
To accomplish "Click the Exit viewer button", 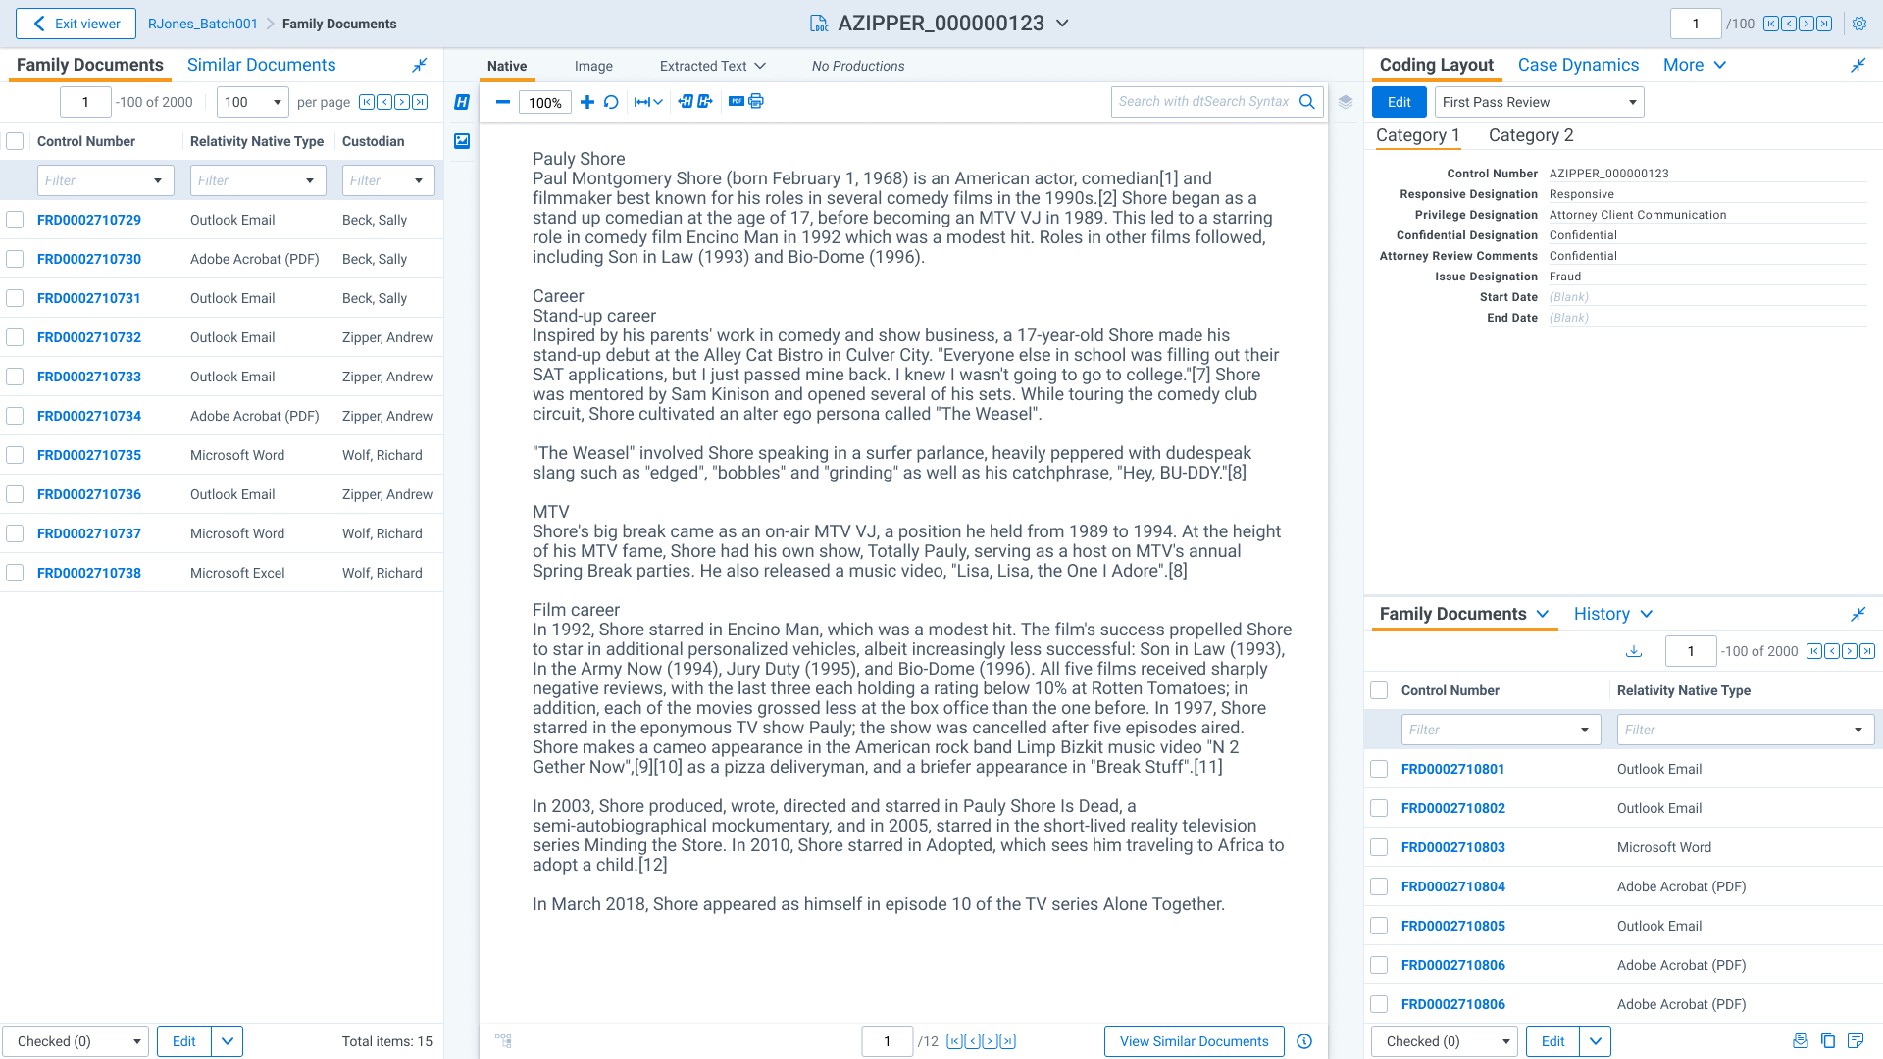I will [x=76, y=24].
